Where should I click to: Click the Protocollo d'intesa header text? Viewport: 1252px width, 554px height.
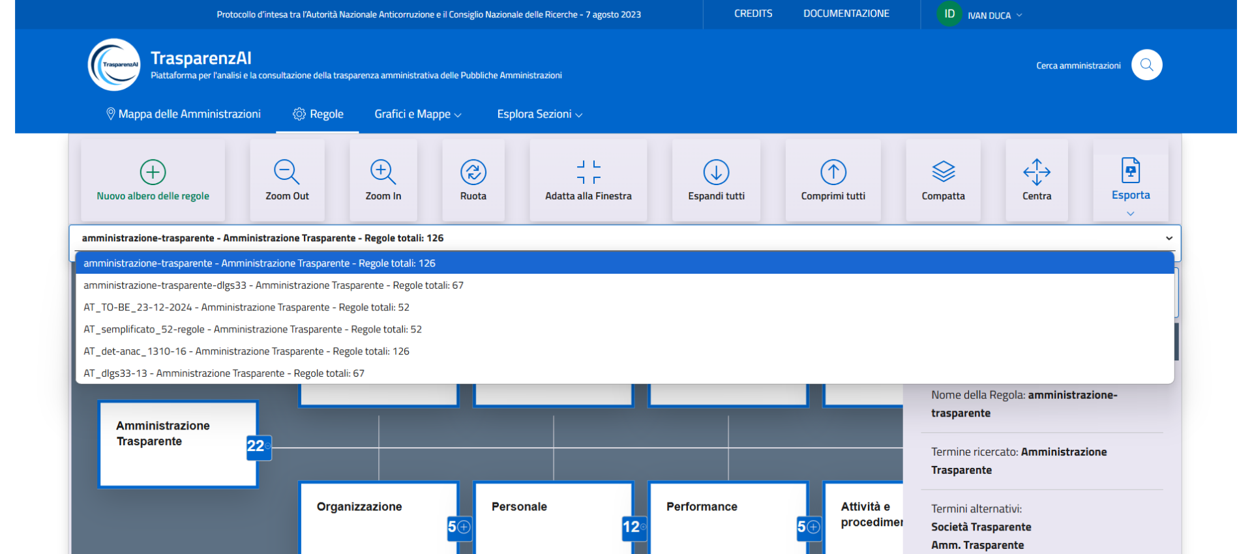[428, 14]
